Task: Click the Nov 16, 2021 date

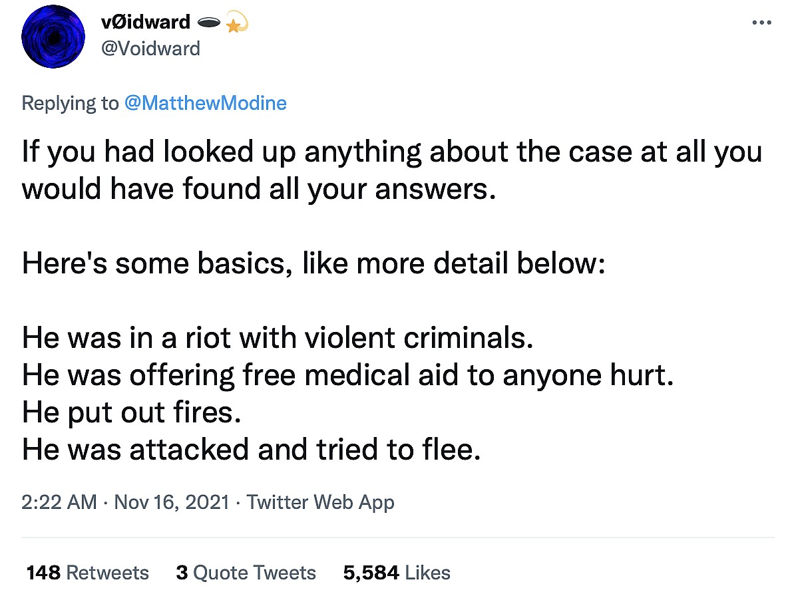Action: 172,502
